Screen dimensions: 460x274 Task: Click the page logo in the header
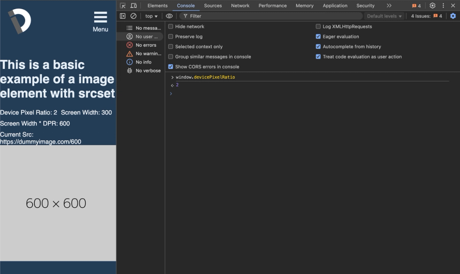point(19,21)
